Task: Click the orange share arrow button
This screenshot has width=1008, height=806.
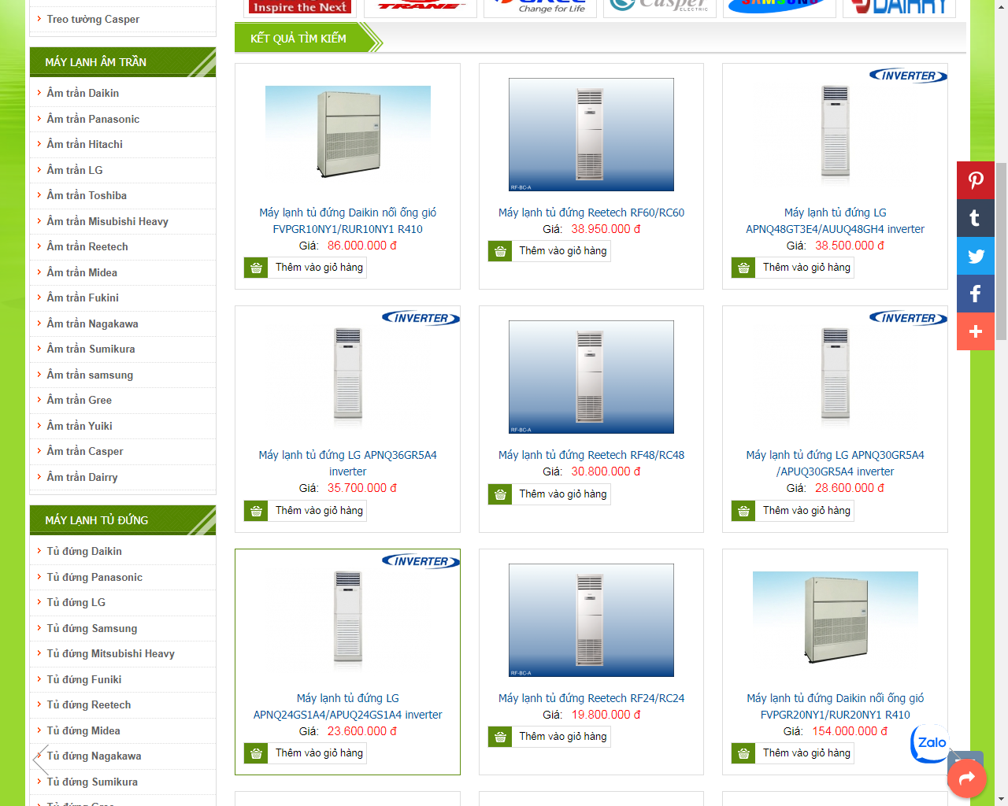Action: pyautogui.click(x=967, y=778)
